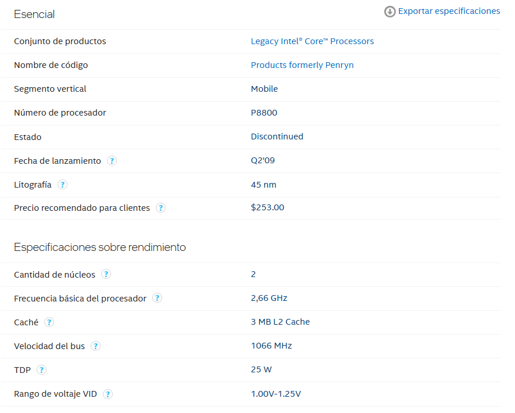Open the Exportar especificaciones link text
515x413 pixels.
[449, 11]
